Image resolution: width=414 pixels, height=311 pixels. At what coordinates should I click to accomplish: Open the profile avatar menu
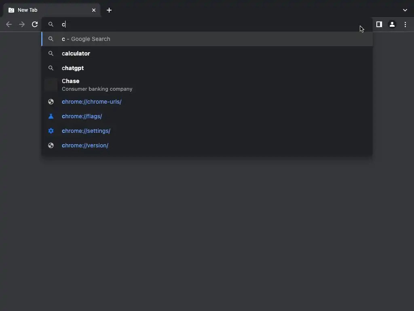coord(392,24)
